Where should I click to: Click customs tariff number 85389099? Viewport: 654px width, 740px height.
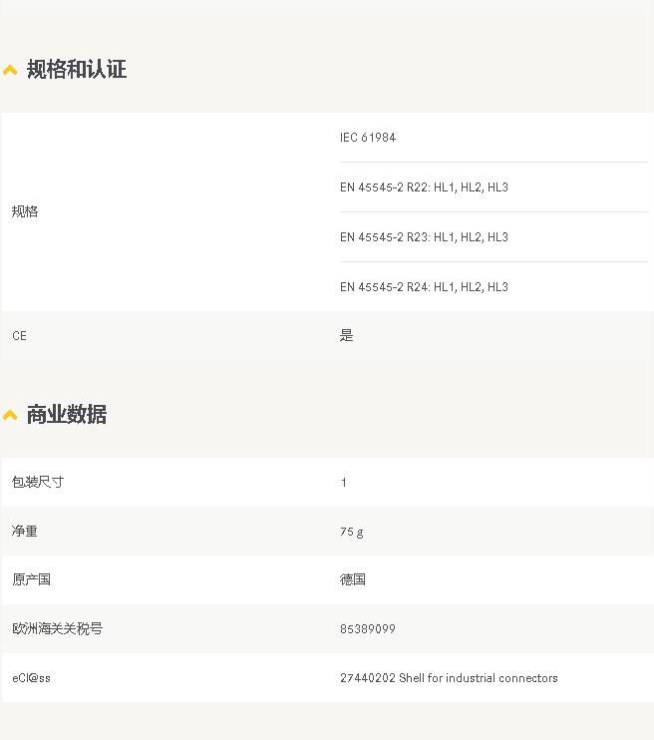pos(368,629)
